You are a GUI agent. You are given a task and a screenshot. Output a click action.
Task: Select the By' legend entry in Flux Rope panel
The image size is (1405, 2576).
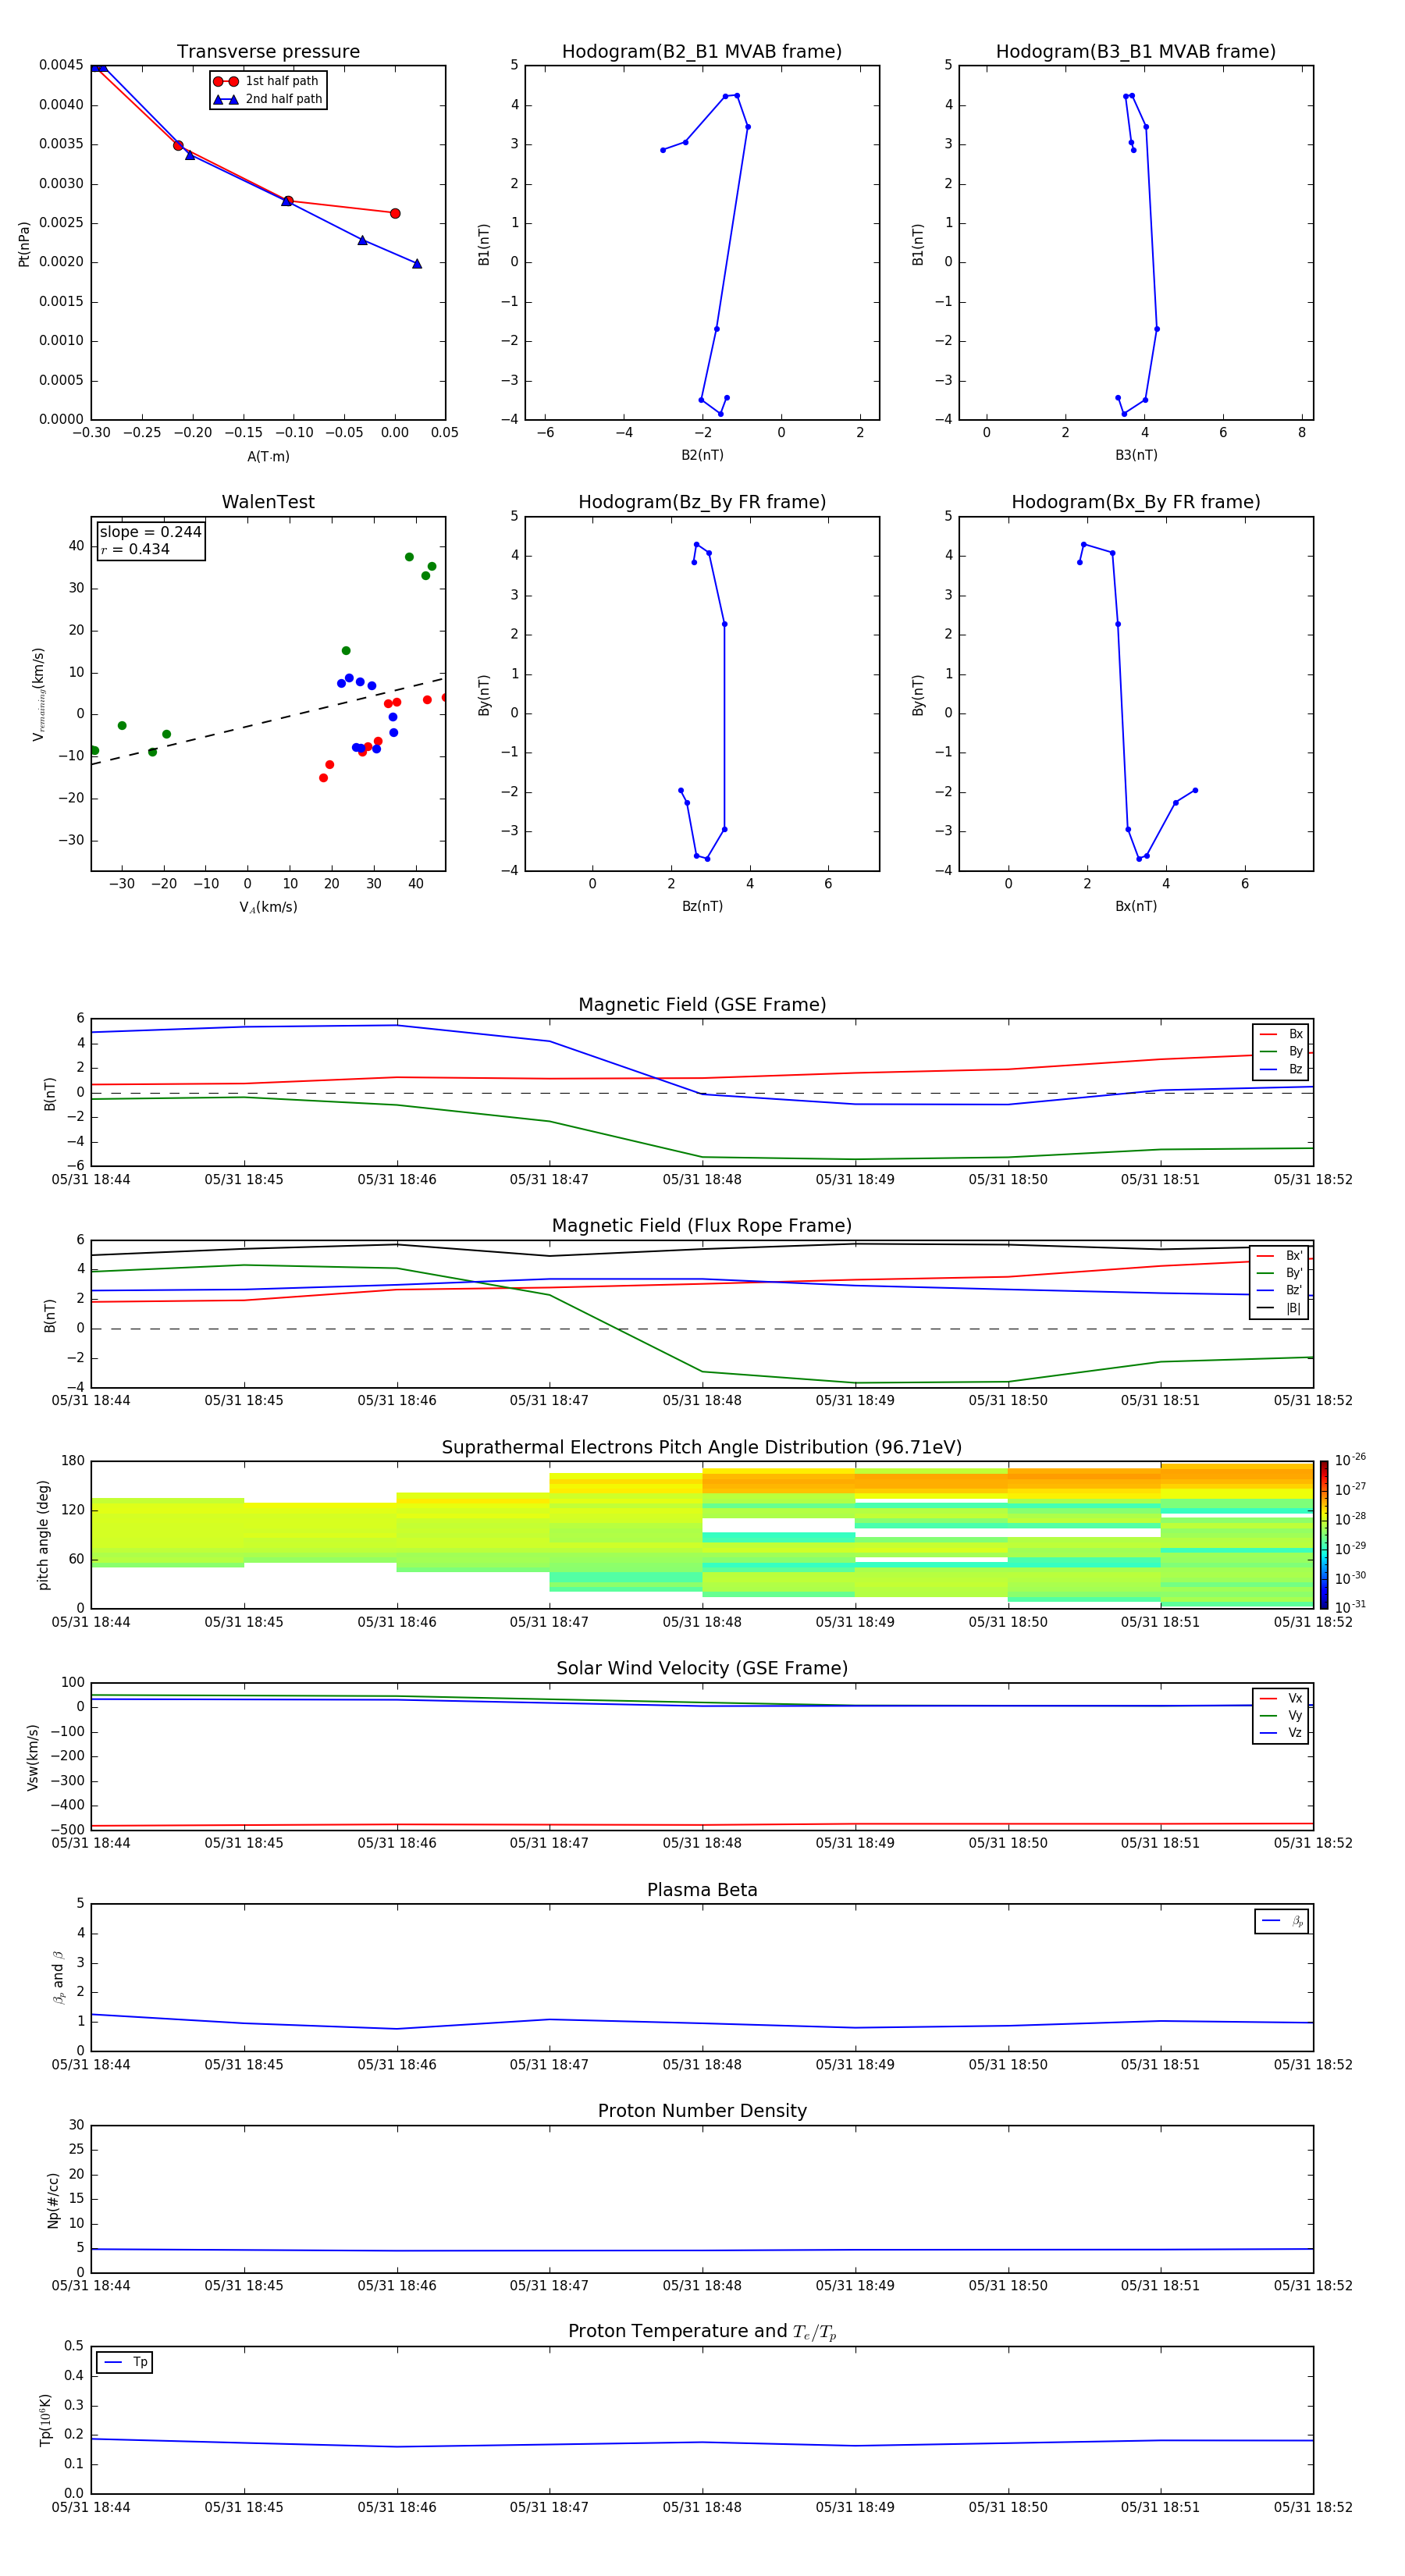click(1279, 1274)
